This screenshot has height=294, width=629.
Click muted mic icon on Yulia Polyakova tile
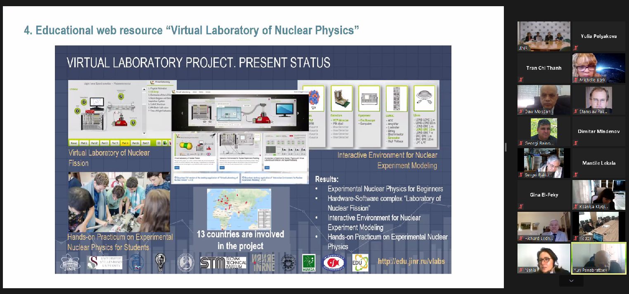[x=576, y=48]
